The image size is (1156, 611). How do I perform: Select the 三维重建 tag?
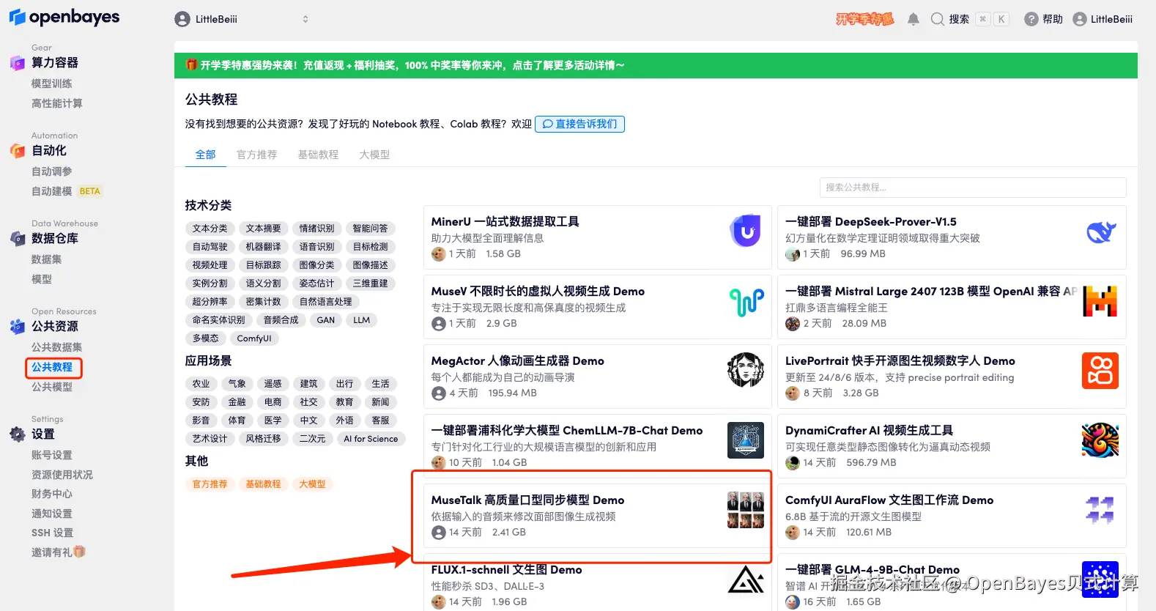(371, 284)
